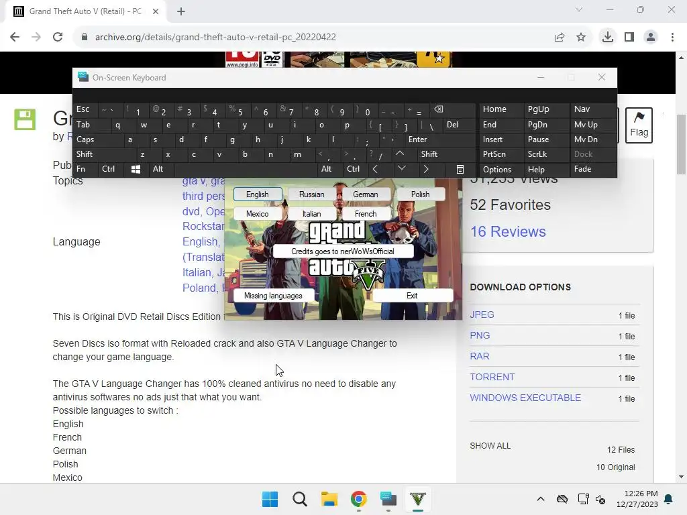Open the PNG download option

480,335
